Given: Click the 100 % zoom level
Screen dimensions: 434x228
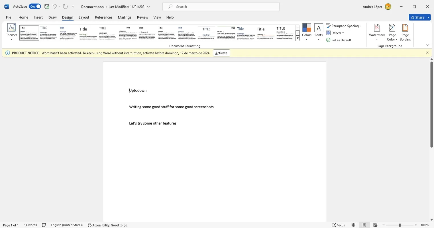Looking at the screenshot, I should pos(425,225).
